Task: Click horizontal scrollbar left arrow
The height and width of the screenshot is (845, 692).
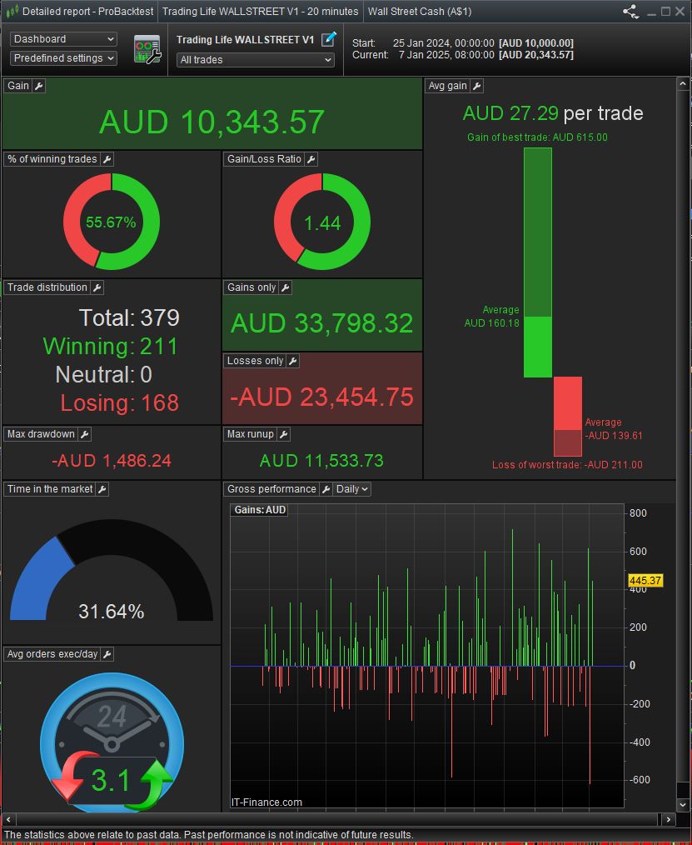Action: click(8, 819)
